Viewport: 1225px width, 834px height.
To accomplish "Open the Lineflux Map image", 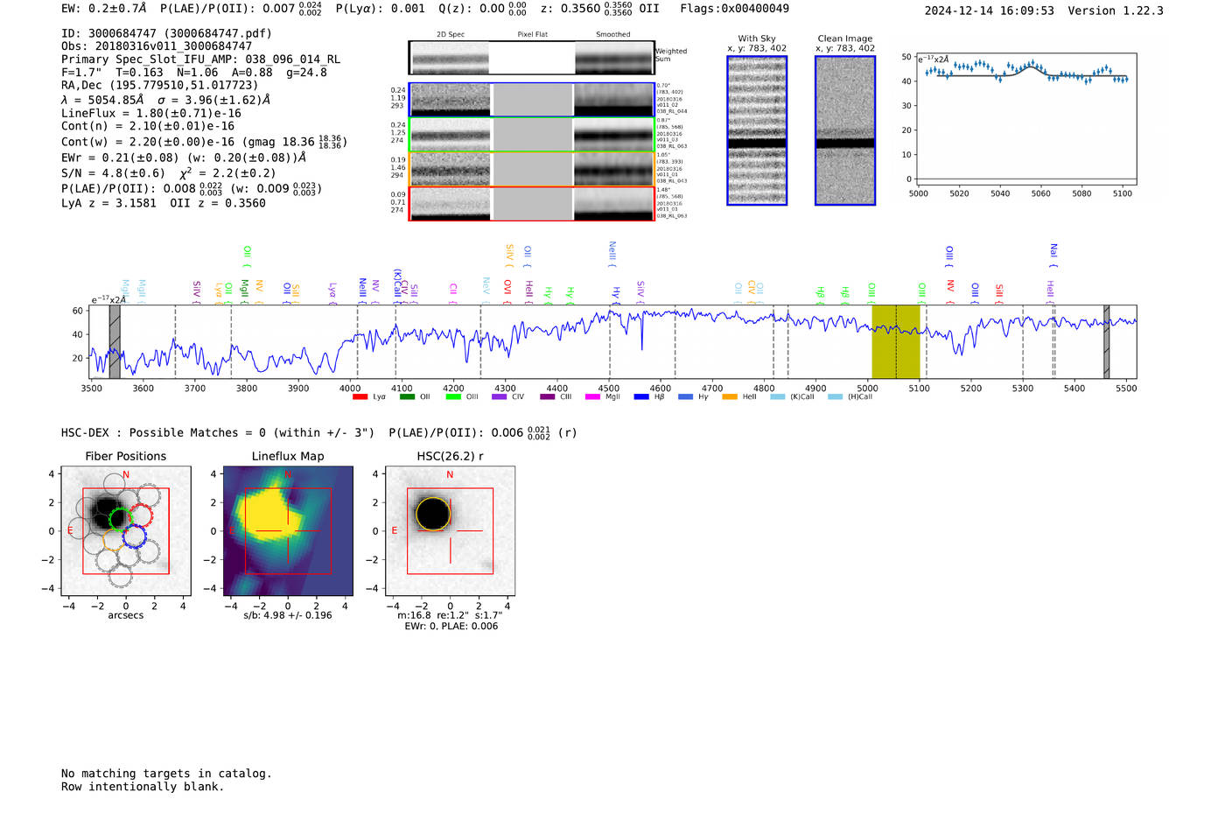I will click(288, 531).
